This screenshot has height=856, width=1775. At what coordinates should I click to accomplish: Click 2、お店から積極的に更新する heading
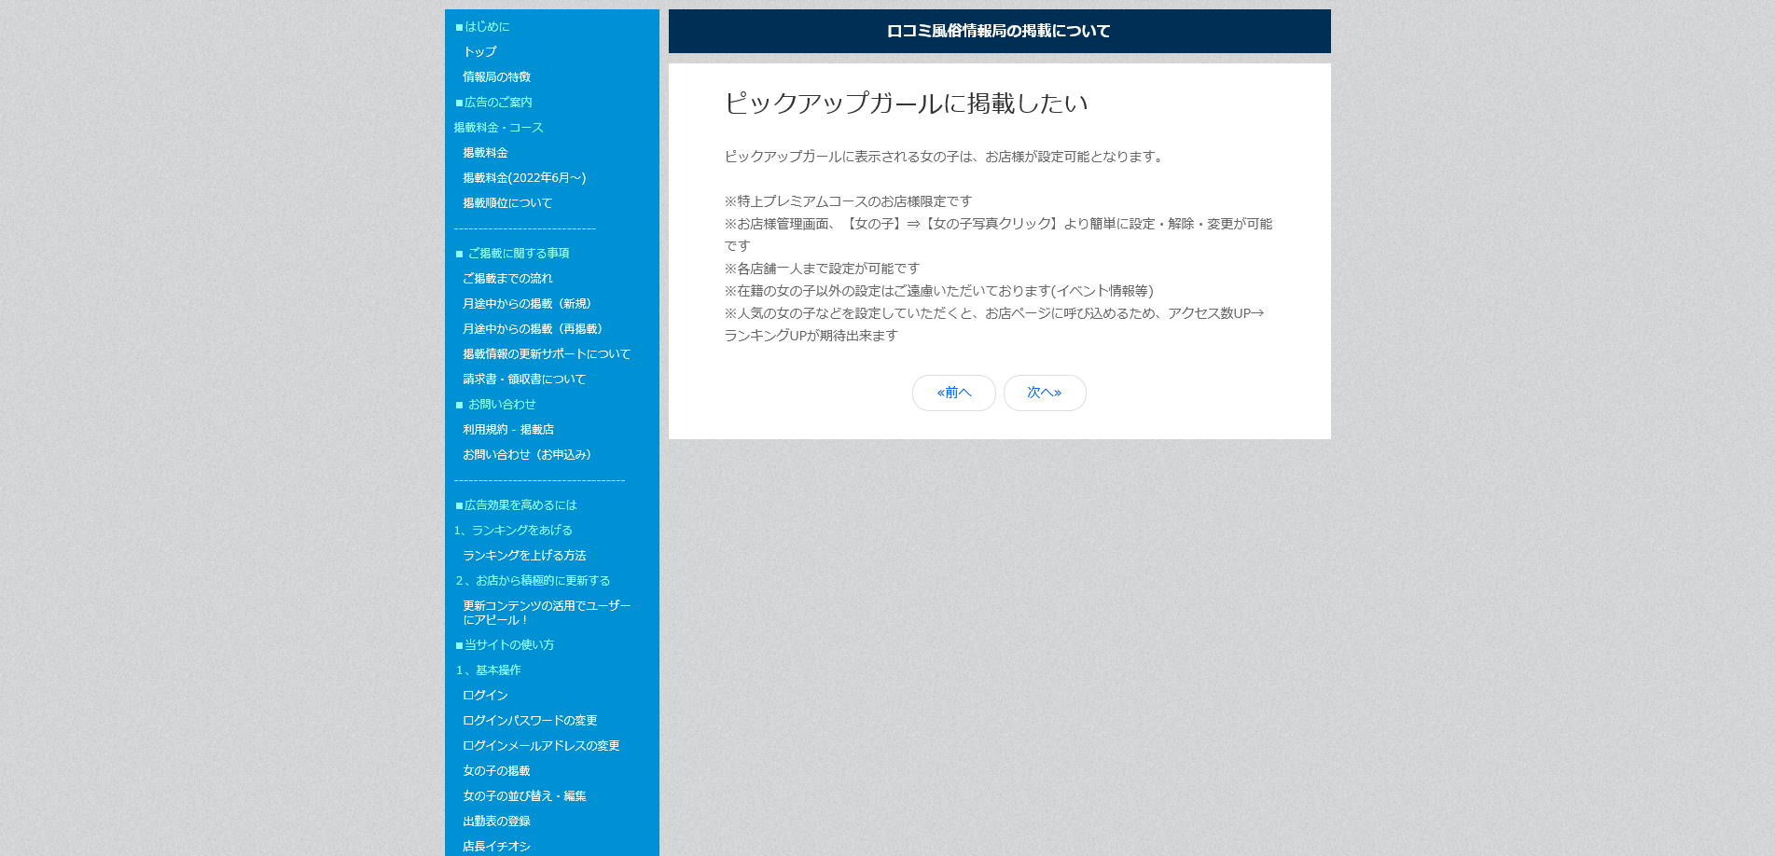(533, 581)
